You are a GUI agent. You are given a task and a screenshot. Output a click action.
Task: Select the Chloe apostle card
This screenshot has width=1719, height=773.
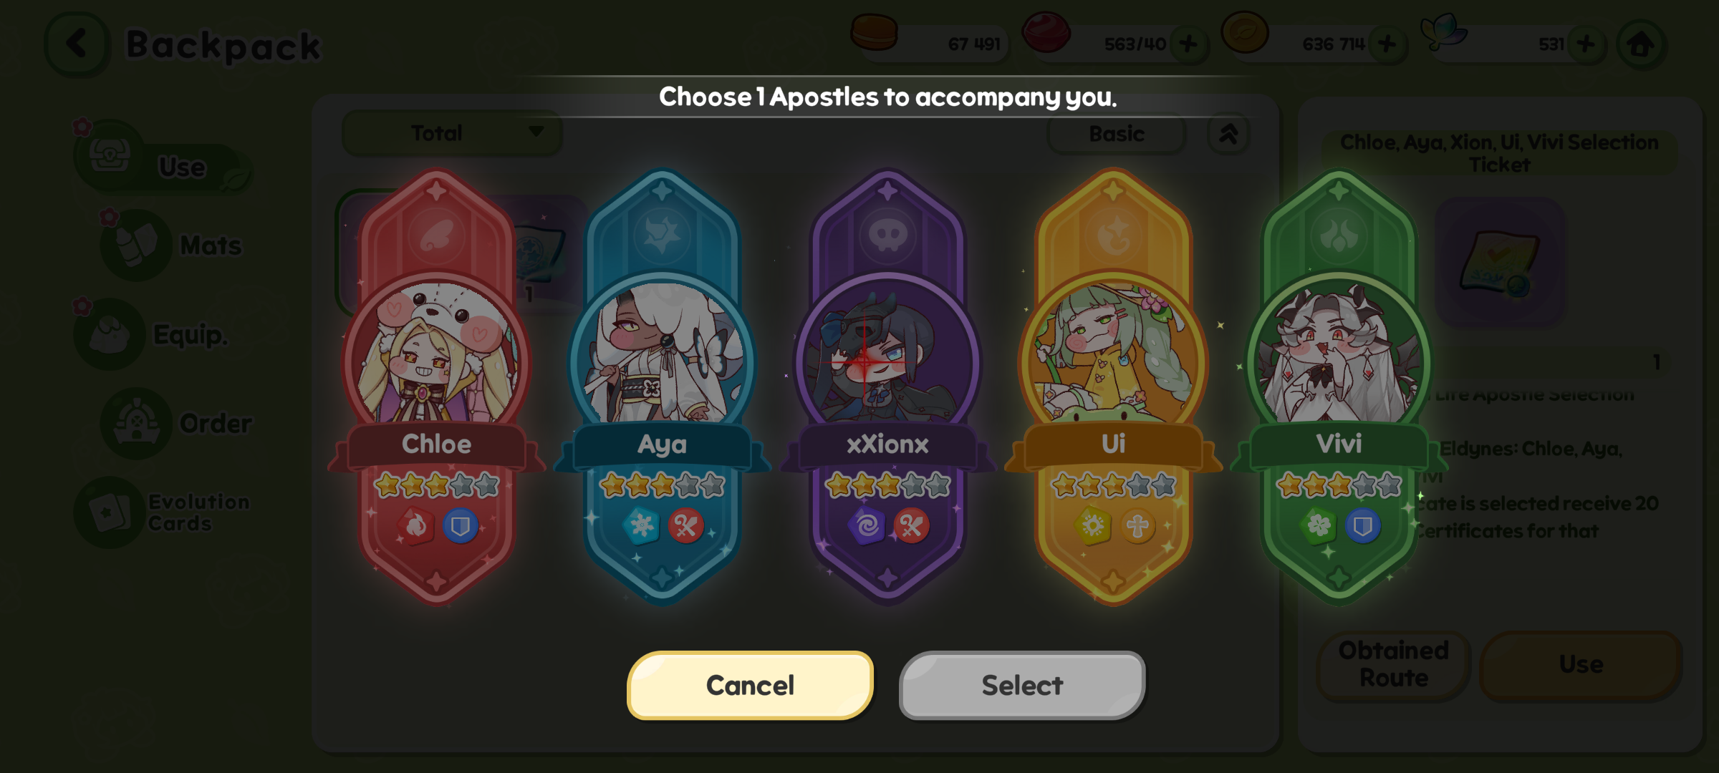(437, 386)
